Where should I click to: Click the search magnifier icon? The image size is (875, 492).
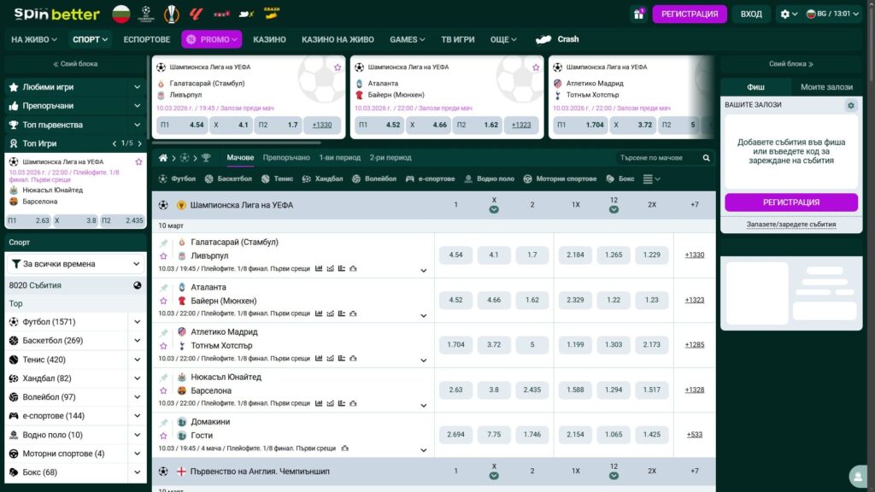(706, 158)
